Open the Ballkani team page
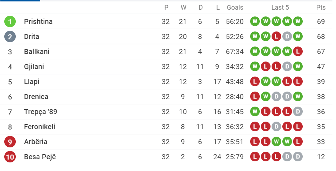 (36, 52)
